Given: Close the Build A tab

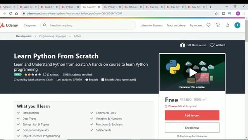Looking at the screenshot, I should [57, 7].
